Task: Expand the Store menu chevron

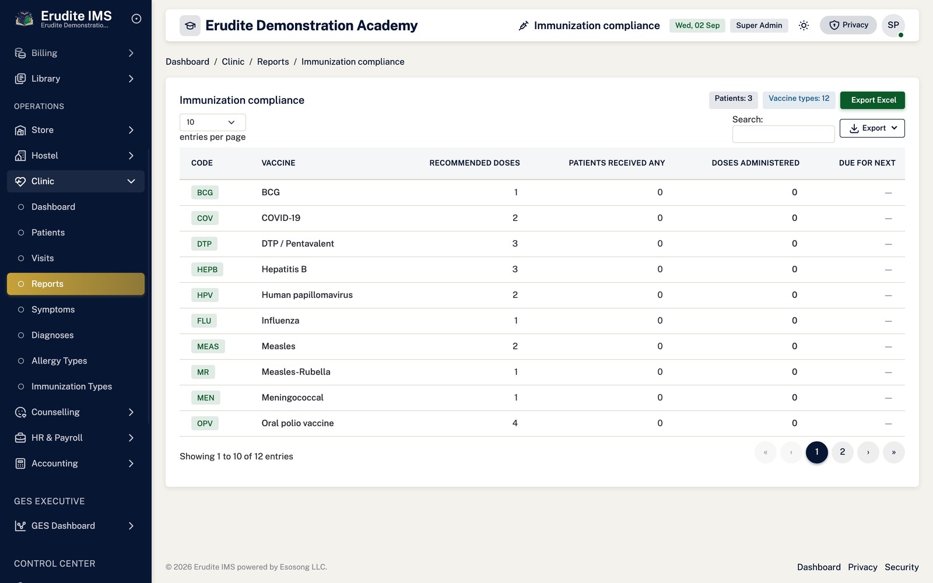Action: [x=131, y=130]
